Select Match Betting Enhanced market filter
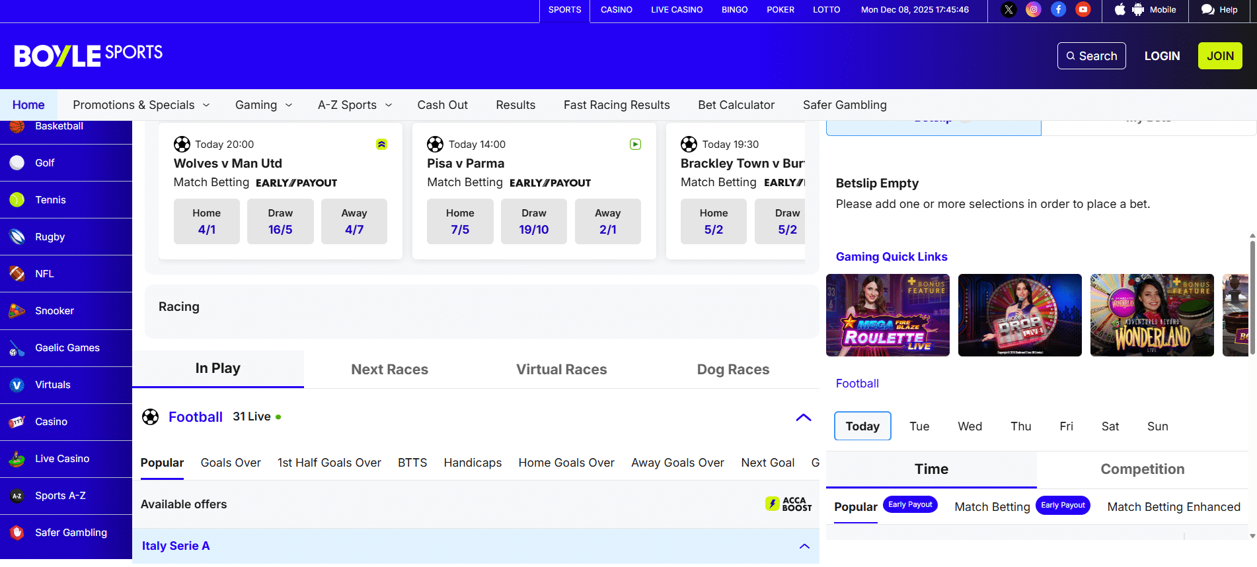1257x567 pixels. [x=1174, y=507]
